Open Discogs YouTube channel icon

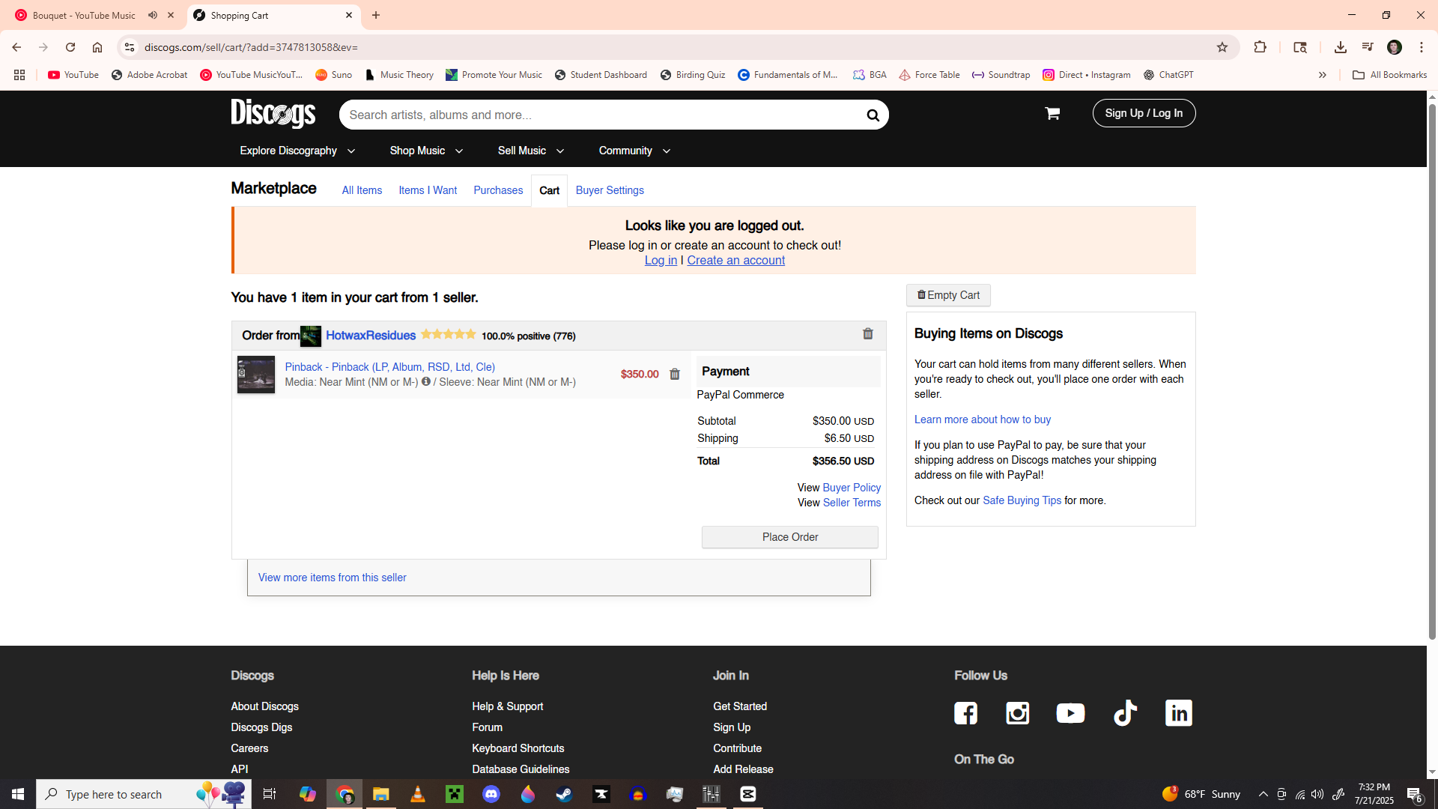point(1070,713)
